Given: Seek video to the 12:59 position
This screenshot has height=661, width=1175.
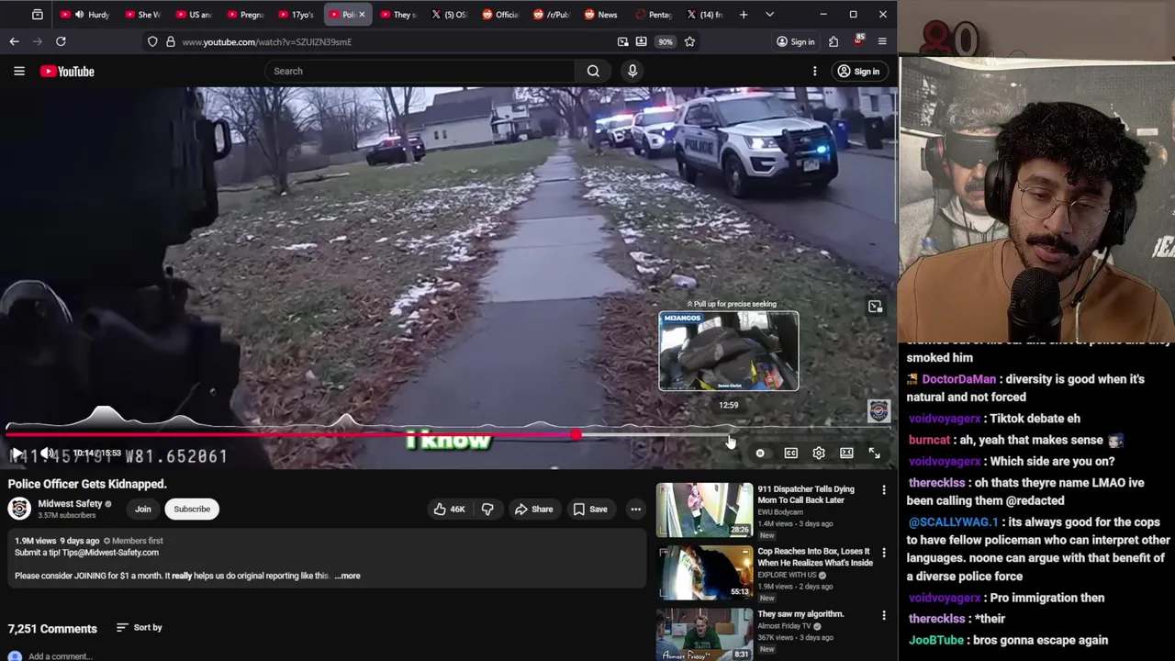Looking at the screenshot, I should [x=729, y=435].
